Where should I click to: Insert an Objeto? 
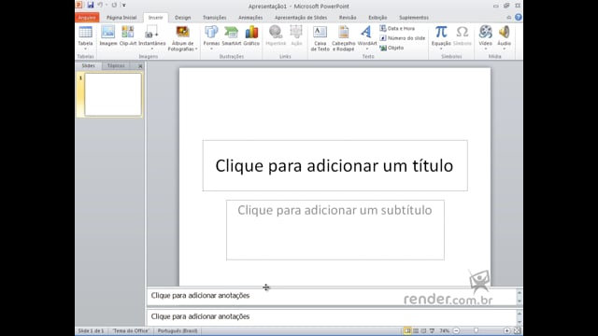[392, 48]
